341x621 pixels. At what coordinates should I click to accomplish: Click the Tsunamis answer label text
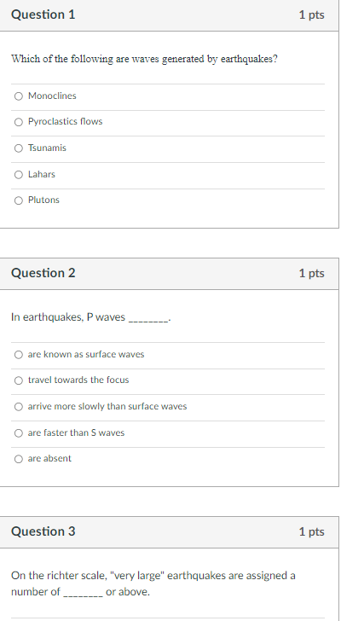pos(47,148)
